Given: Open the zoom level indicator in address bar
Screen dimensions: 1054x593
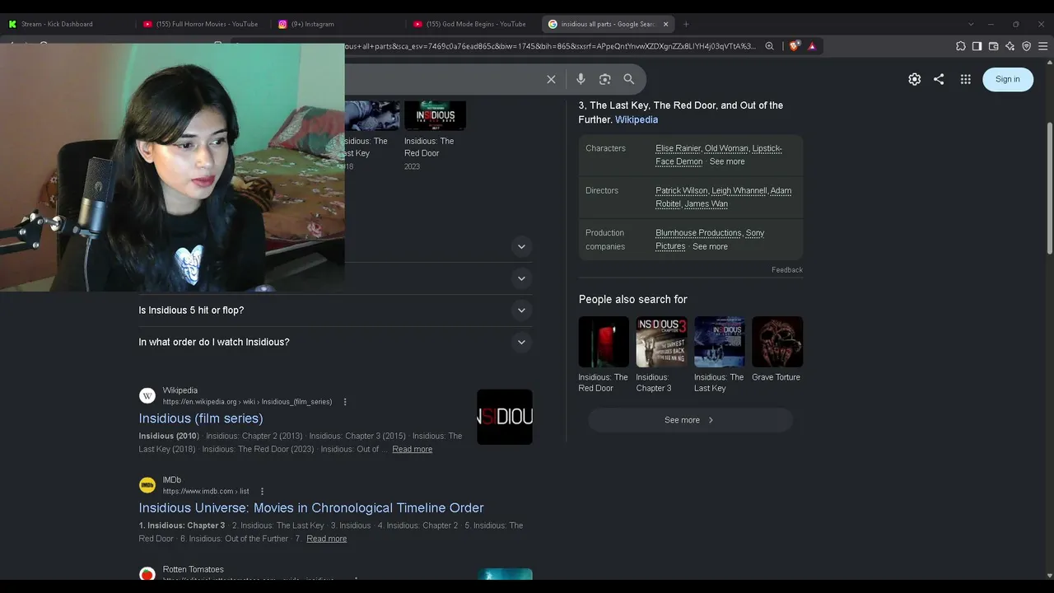Looking at the screenshot, I should point(769,46).
